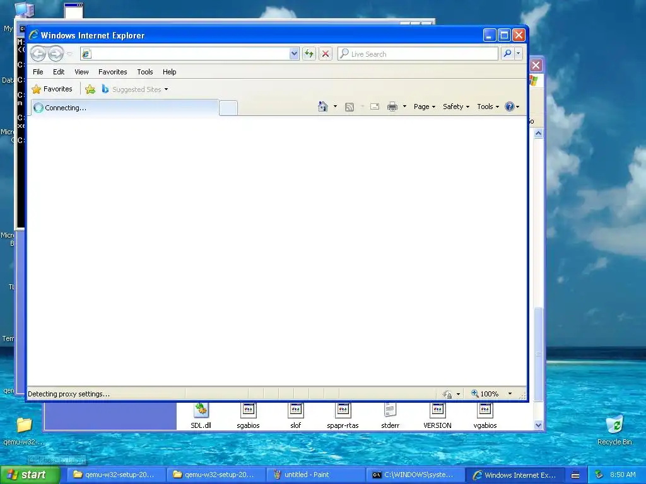The image size is (646, 484).
Task: Expand the Print options dropdown arrow
Action: [x=404, y=107]
